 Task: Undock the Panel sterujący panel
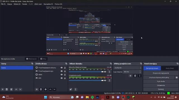click(x=178, y=64)
